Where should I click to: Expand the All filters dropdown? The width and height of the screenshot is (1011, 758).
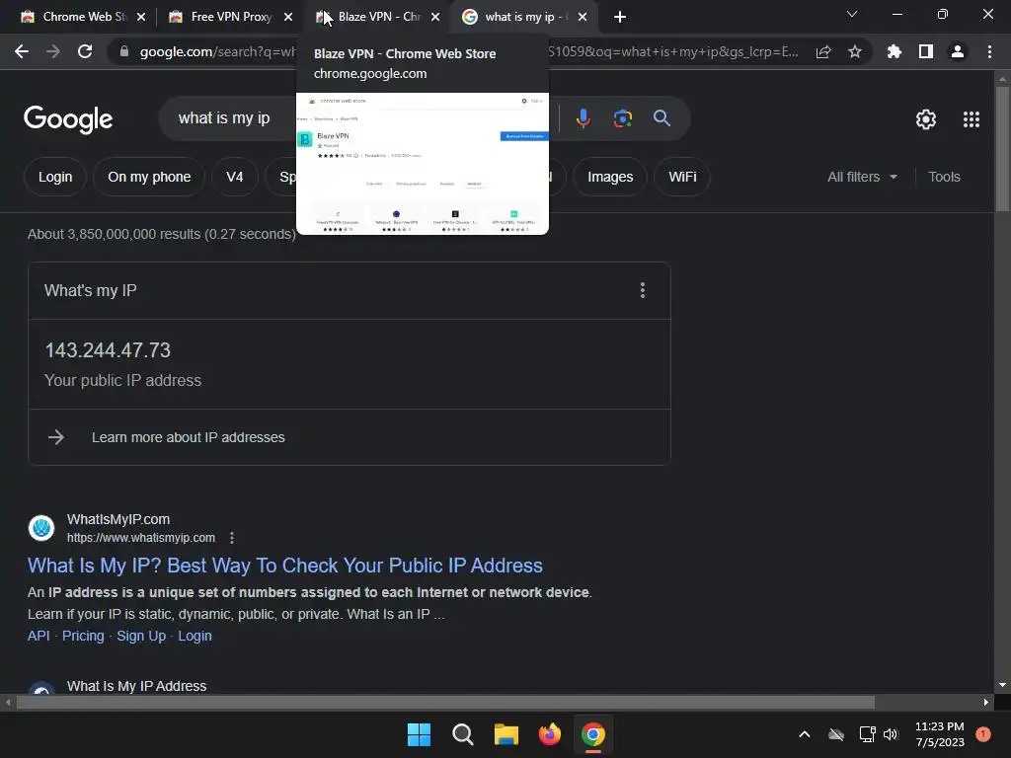pos(862,177)
